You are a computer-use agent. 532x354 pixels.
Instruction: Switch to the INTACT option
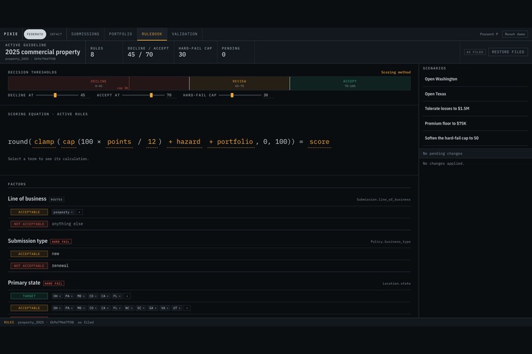[x=56, y=34]
